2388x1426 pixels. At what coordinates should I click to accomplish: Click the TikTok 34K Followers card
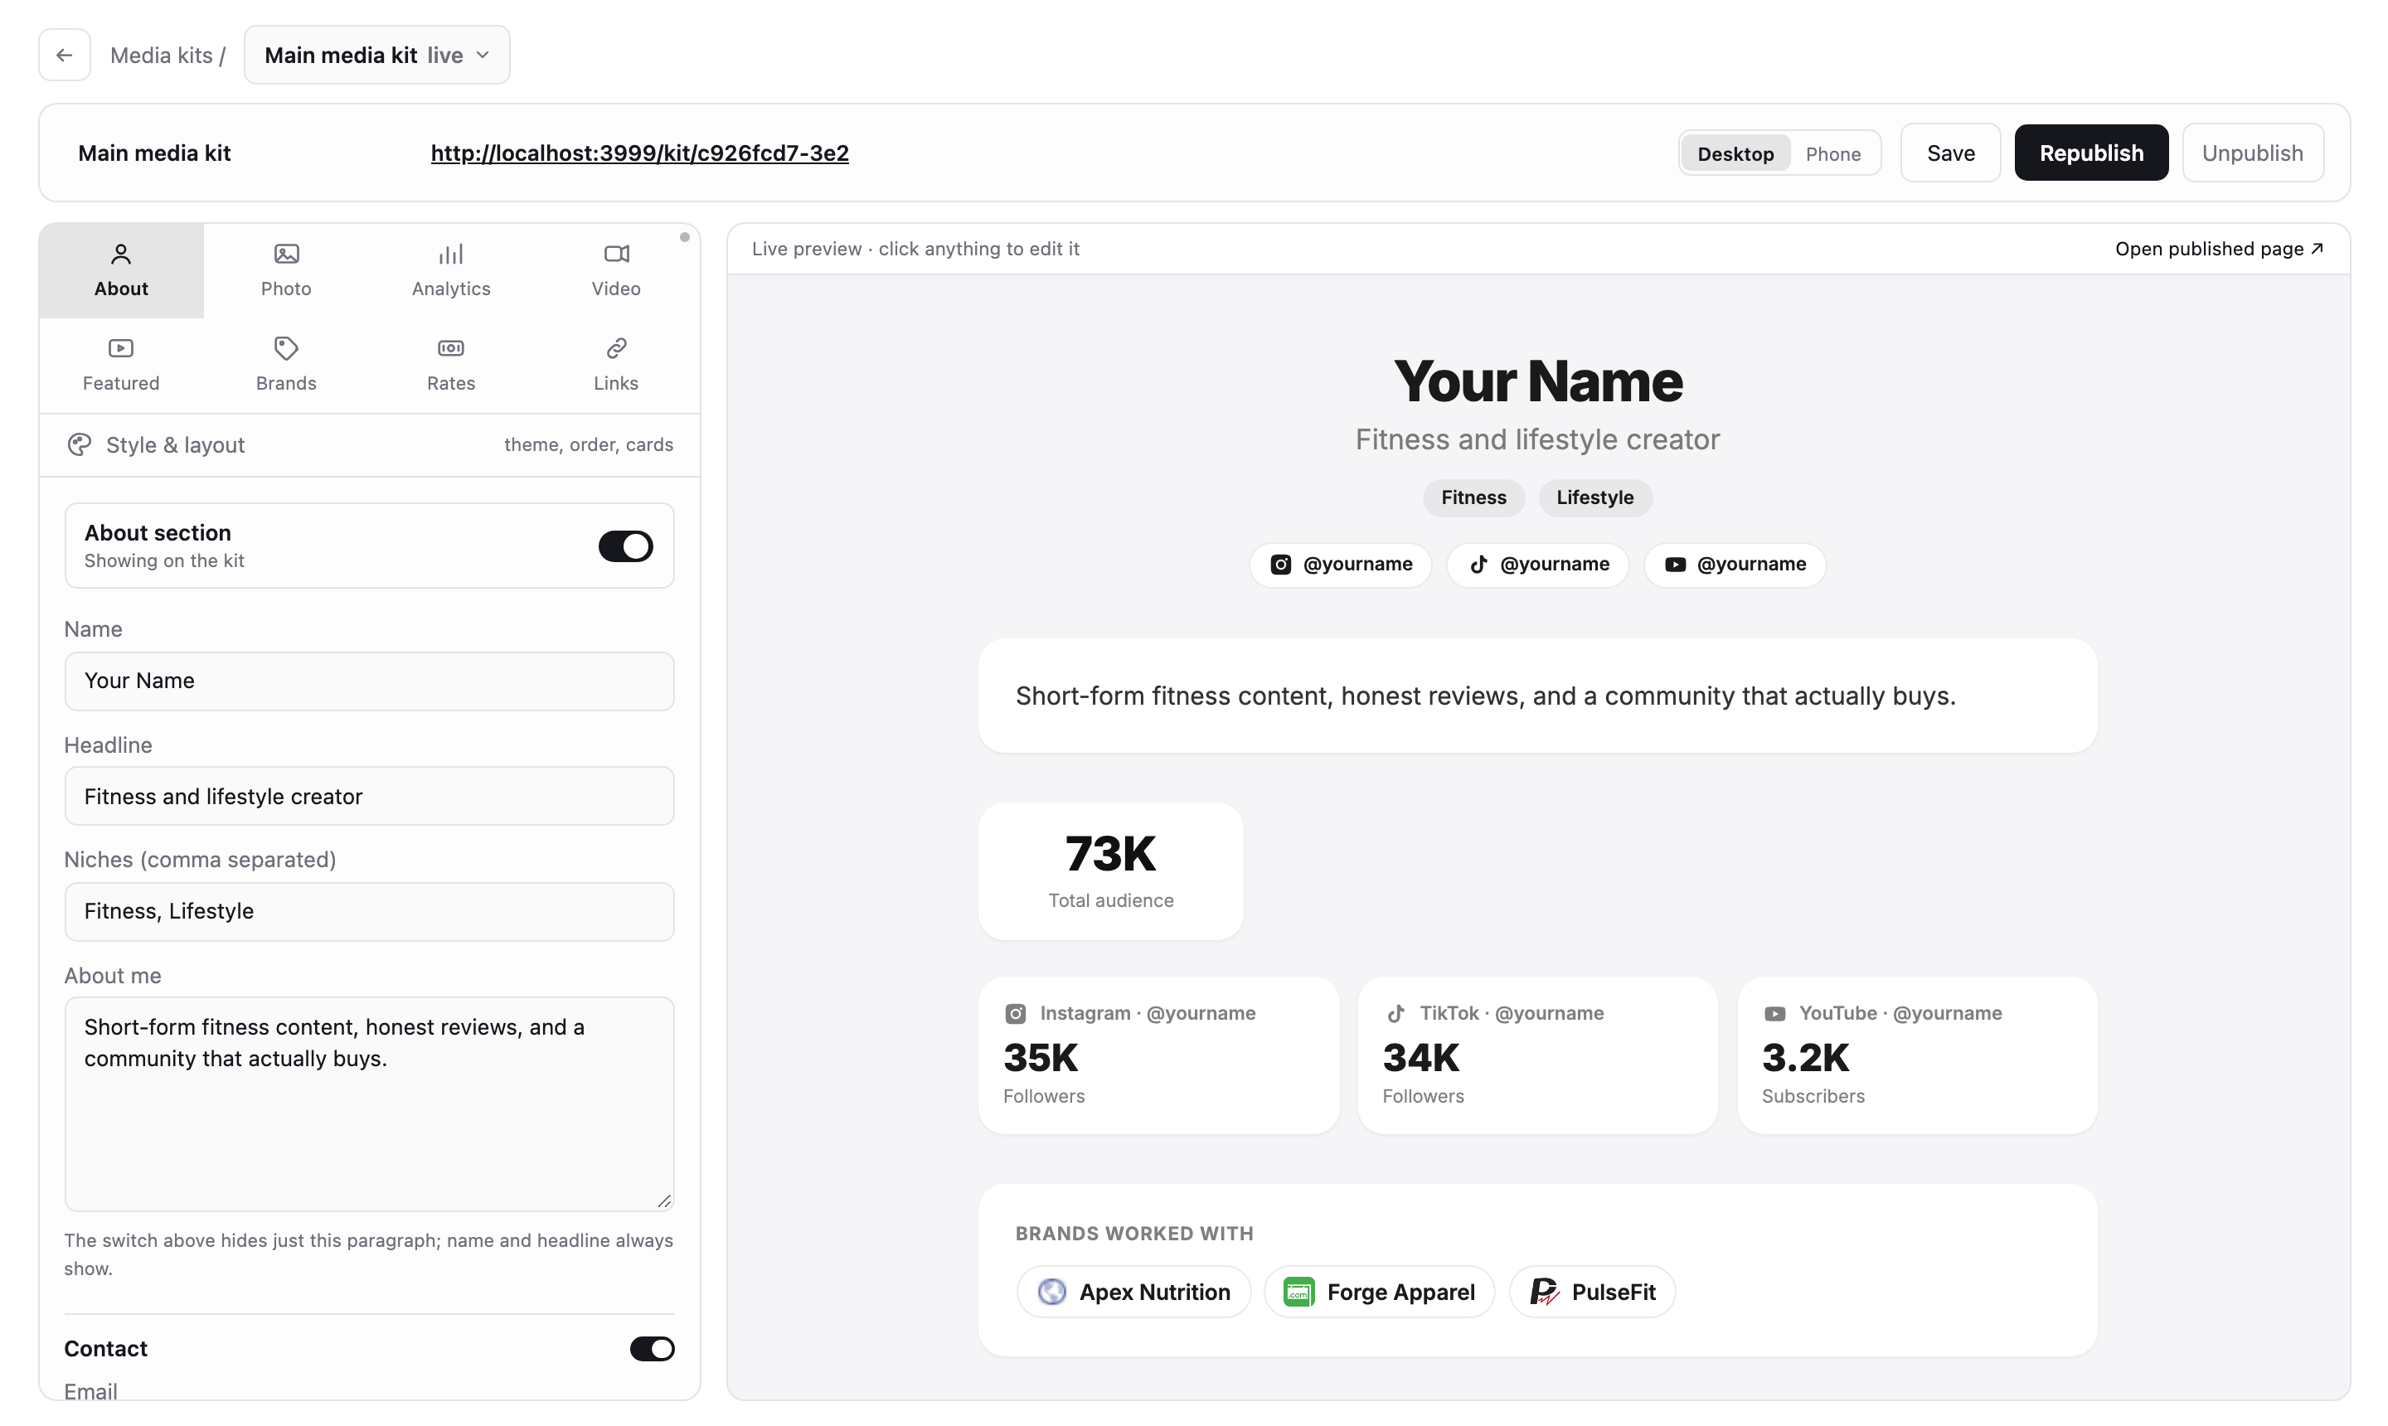(x=1537, y=1056)
